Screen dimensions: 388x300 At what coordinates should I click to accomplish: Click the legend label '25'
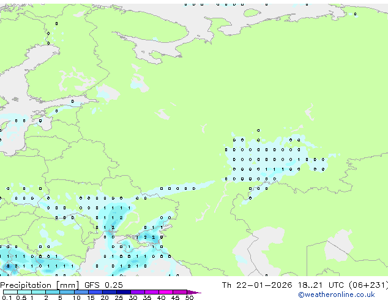[119, 298]
